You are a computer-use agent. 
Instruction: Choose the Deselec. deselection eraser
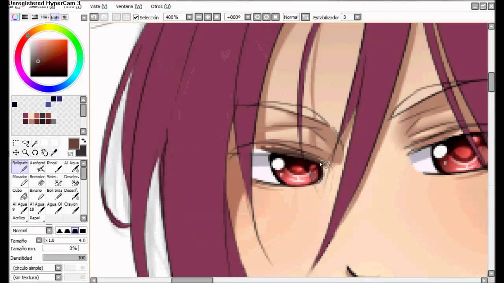(x=71, y=180)
